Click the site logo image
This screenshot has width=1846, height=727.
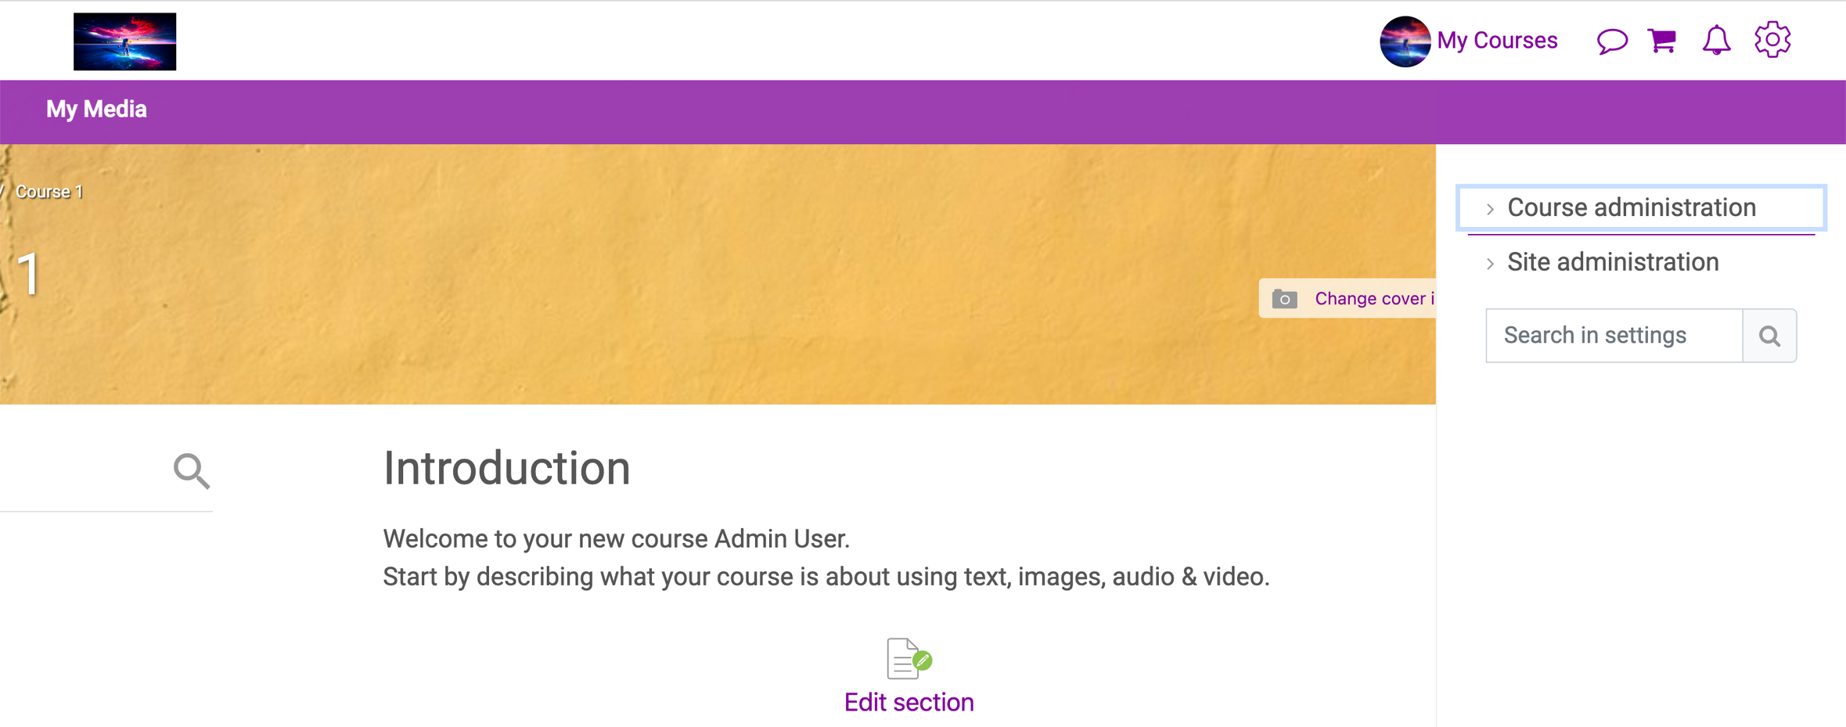[x=125, y=41]
